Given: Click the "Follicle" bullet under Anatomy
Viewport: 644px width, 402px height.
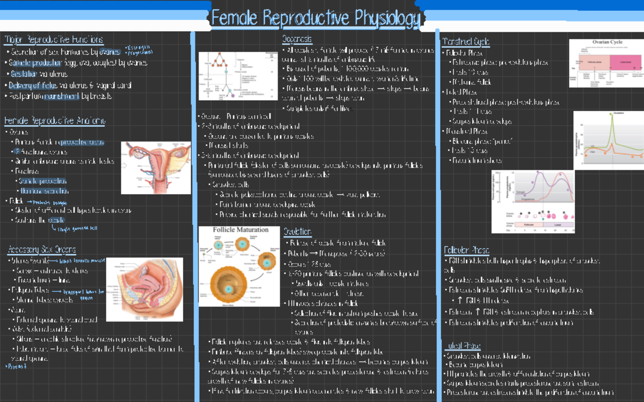Looking at the screenshot, I should (15, 201).
